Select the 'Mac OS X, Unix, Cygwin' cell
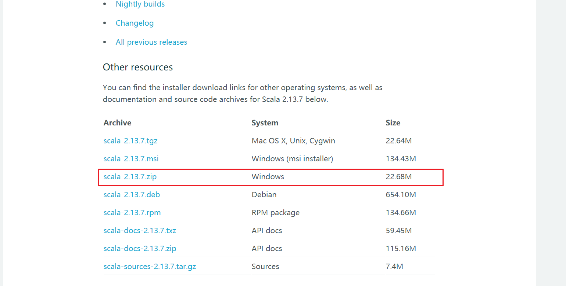Screen dimensions: 566x286 [x=293, y=141]
